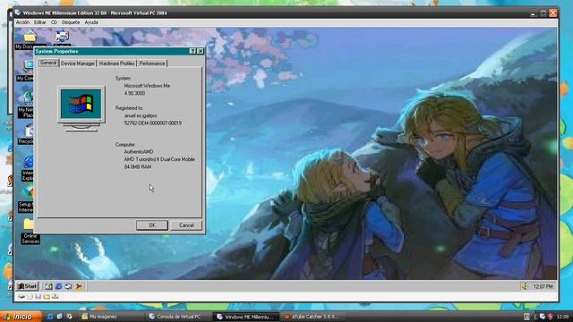Click Virtual PC shared folder status icon
Viewport: 573px width, 322px height.
[47, 296]
